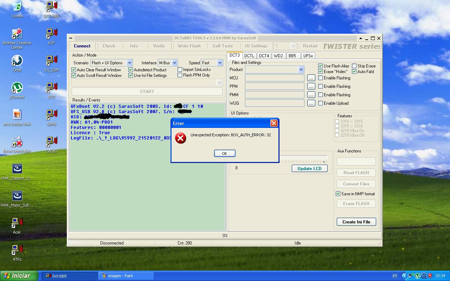Image resolution: width=450 pixels, height=281 pixels.
Task: Switch to the DCT4 tab
Action: point(264,55)
